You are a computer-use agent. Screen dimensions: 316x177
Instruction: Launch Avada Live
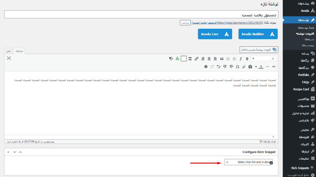(x=215, y=34)
